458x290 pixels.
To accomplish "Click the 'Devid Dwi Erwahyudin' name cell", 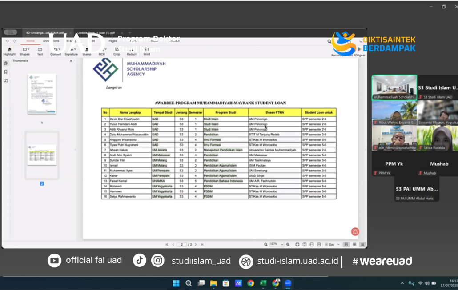I will (130, 119).
